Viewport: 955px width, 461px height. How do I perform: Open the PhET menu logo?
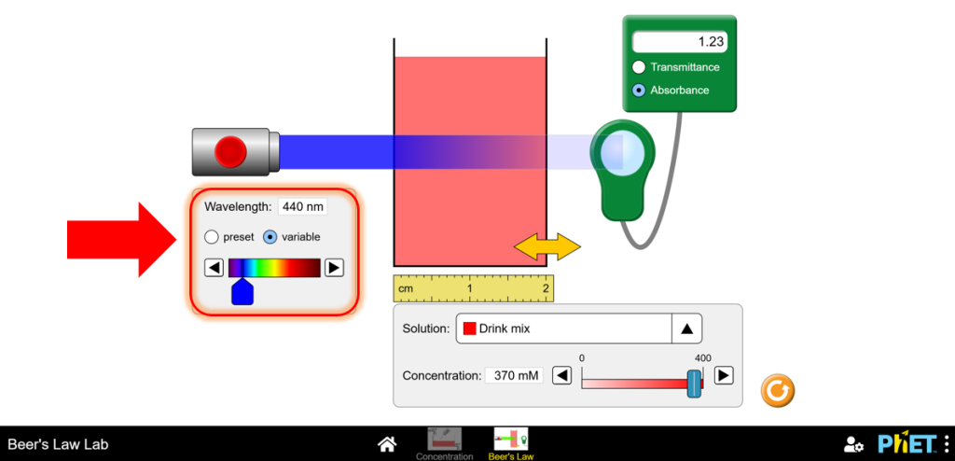click(x=913, y=443)
